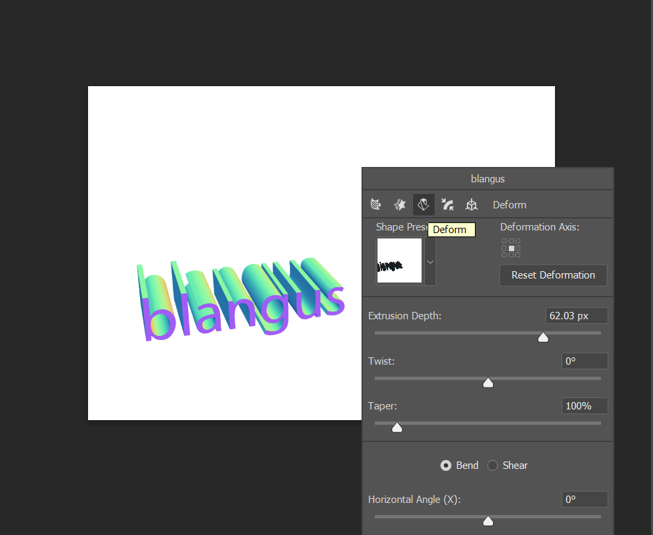Click the Shape Preset thumbnail
The width and height of the screenshot is (653, 535).
click(400, 260)
